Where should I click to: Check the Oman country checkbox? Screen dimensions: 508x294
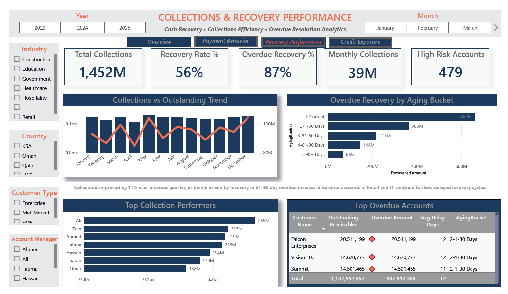tap(17, 156)
